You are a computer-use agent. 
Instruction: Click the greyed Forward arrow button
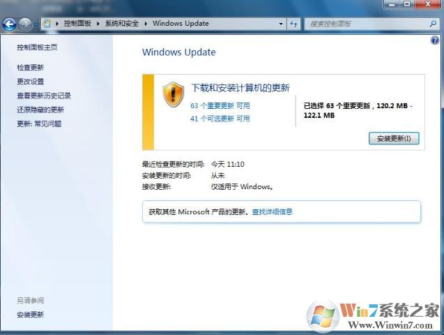25,24
